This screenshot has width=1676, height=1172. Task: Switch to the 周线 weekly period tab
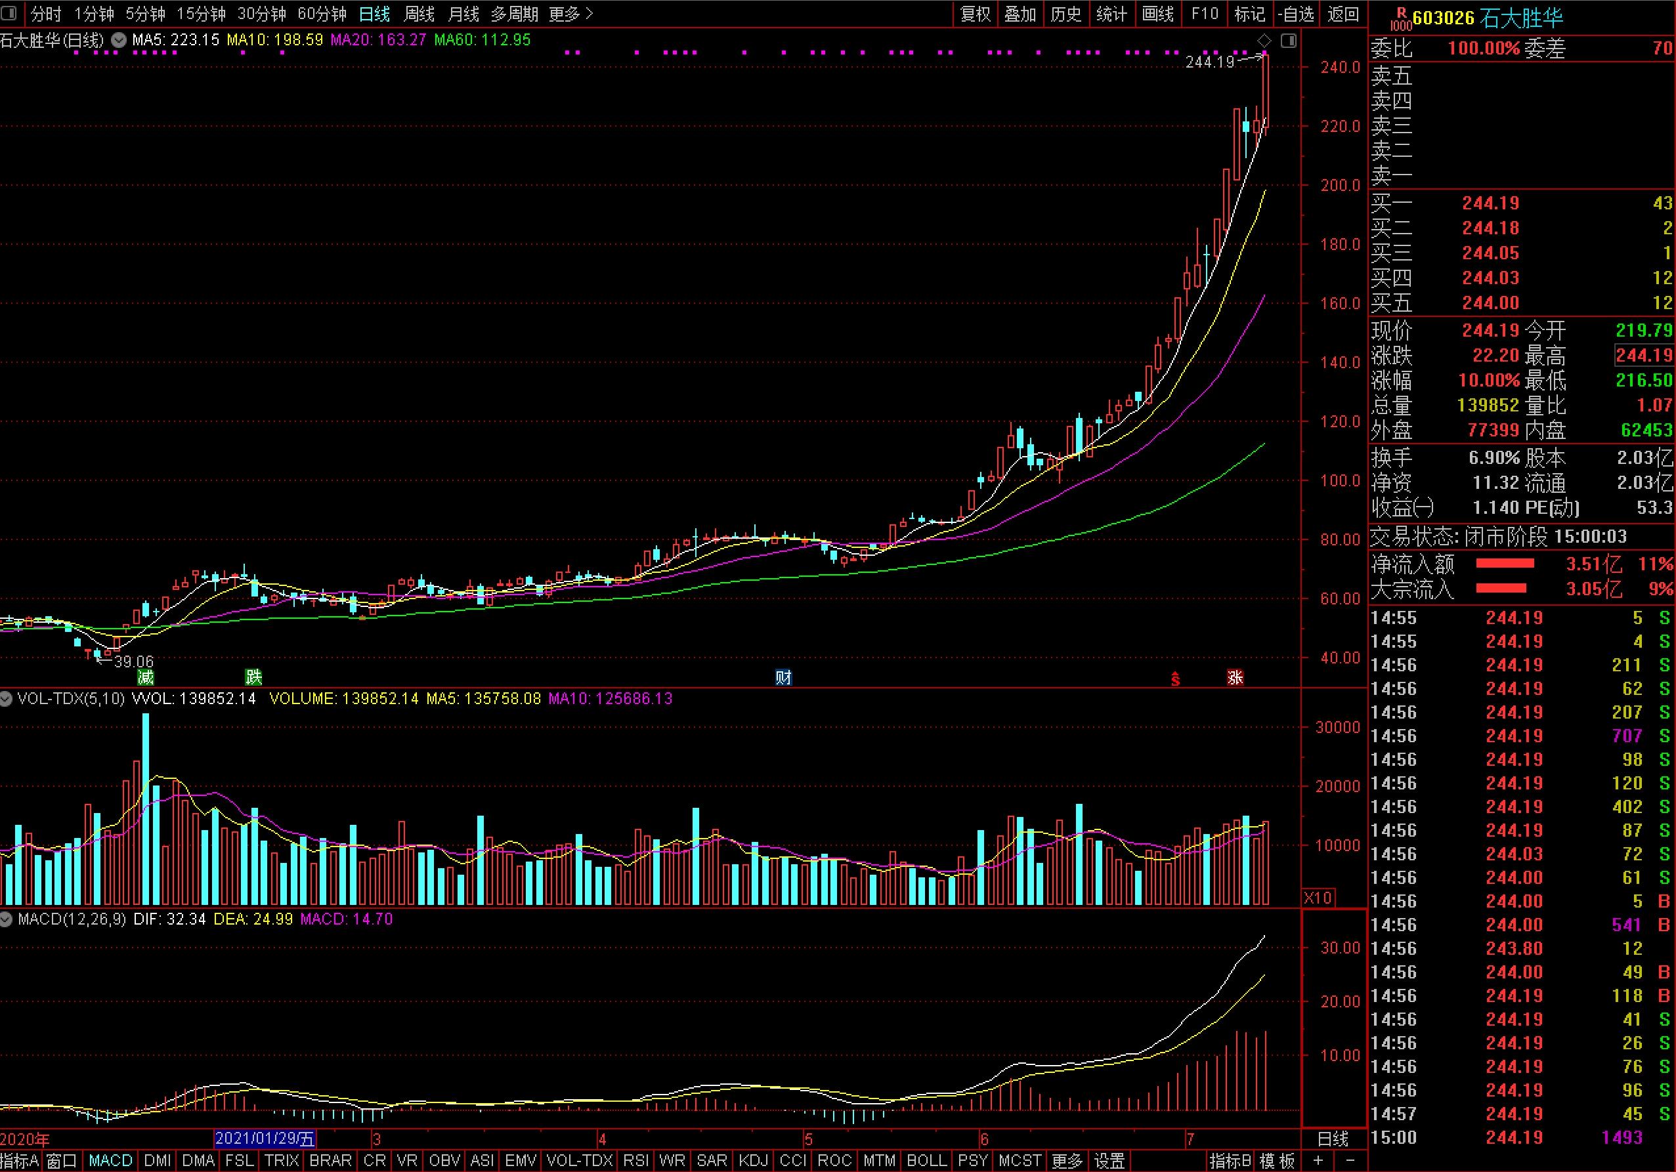point(419,14)
